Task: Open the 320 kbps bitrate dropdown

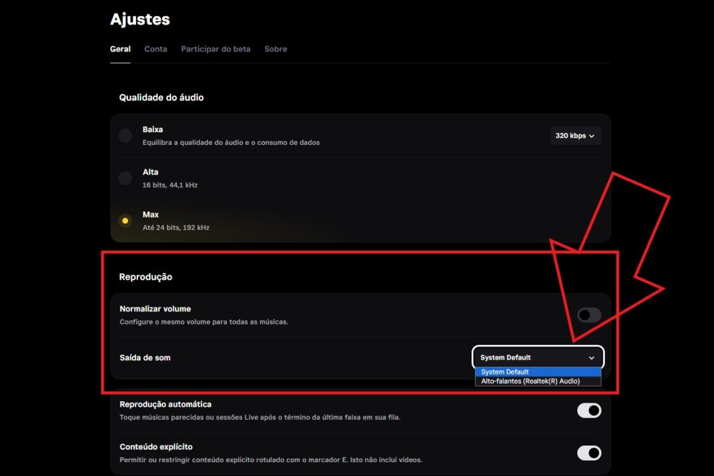Action: pyautogui.click(x=575, y=136)
